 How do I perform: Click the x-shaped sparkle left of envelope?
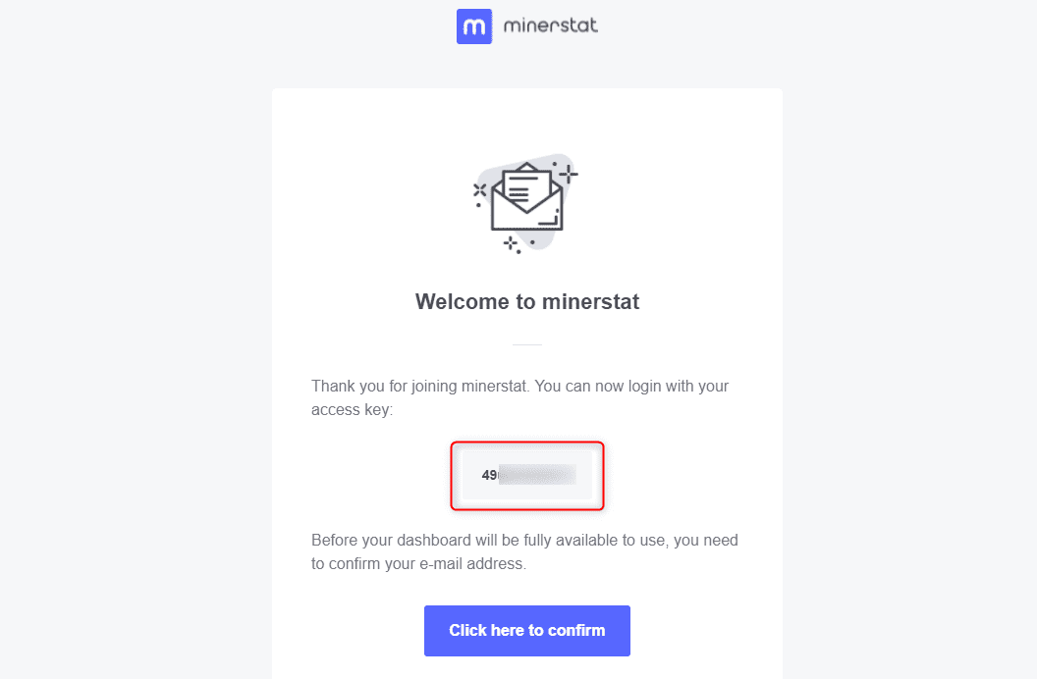[x=479, y=190]
